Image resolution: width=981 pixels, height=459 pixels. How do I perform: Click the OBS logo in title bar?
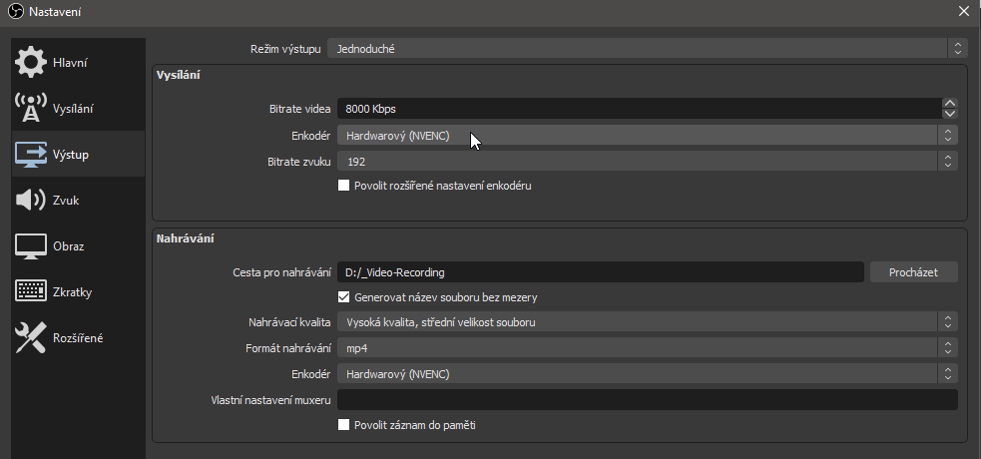pos(15,12)
